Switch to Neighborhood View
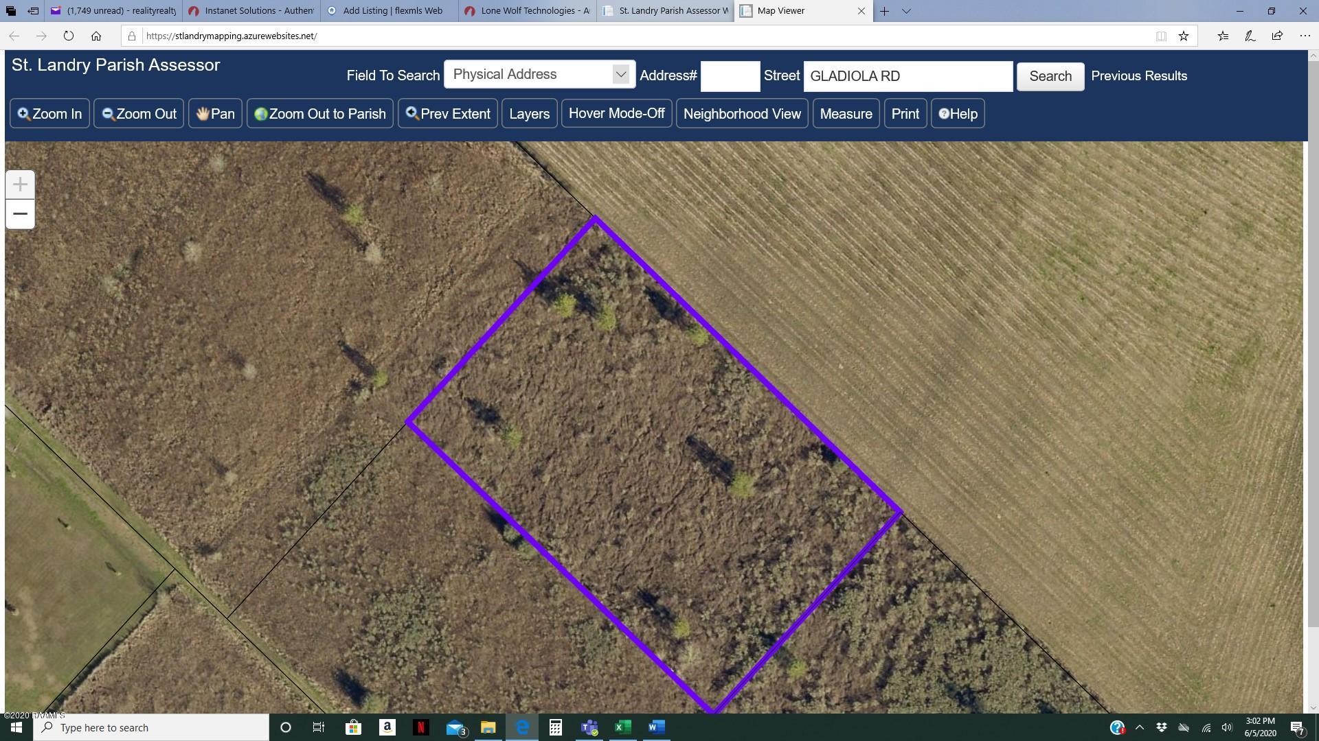Viewport: 1319px width, 741px height. (742, 114)
